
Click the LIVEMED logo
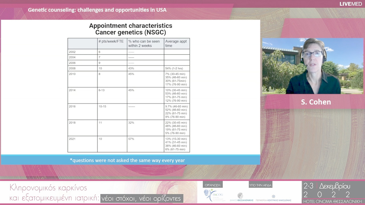(350, 4)
